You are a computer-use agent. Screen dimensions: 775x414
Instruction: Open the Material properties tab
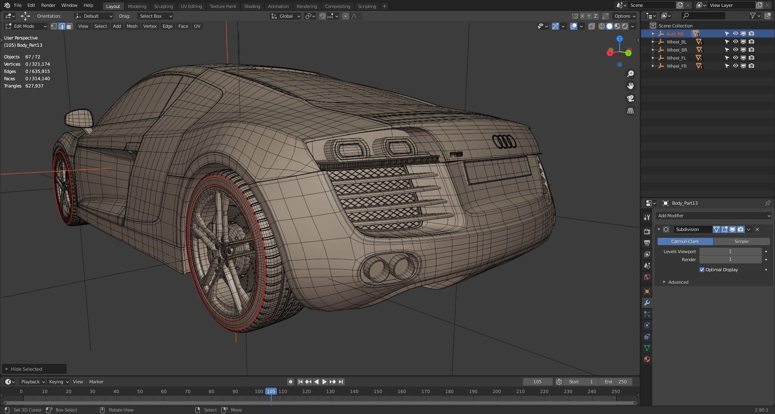pos(647,359)
